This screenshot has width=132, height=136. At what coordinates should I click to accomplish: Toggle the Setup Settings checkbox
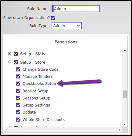[18, 105]
